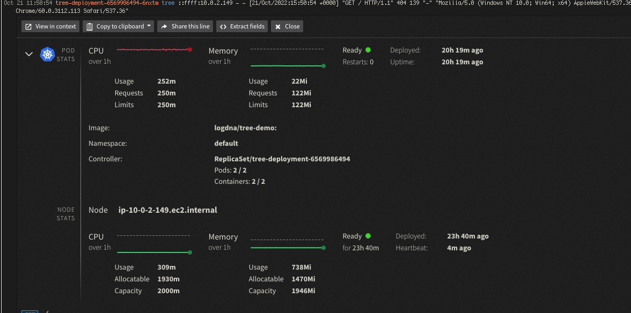Open the Copy to clipboard dropdown caret
This screenshot has height=313, width=631.
(x=149, y=26)
